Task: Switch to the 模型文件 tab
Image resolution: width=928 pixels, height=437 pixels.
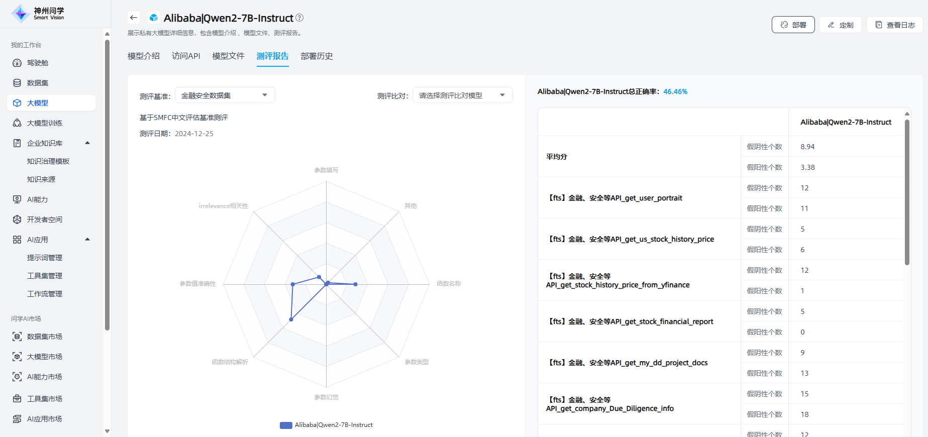Action: (x=228, y=56)
